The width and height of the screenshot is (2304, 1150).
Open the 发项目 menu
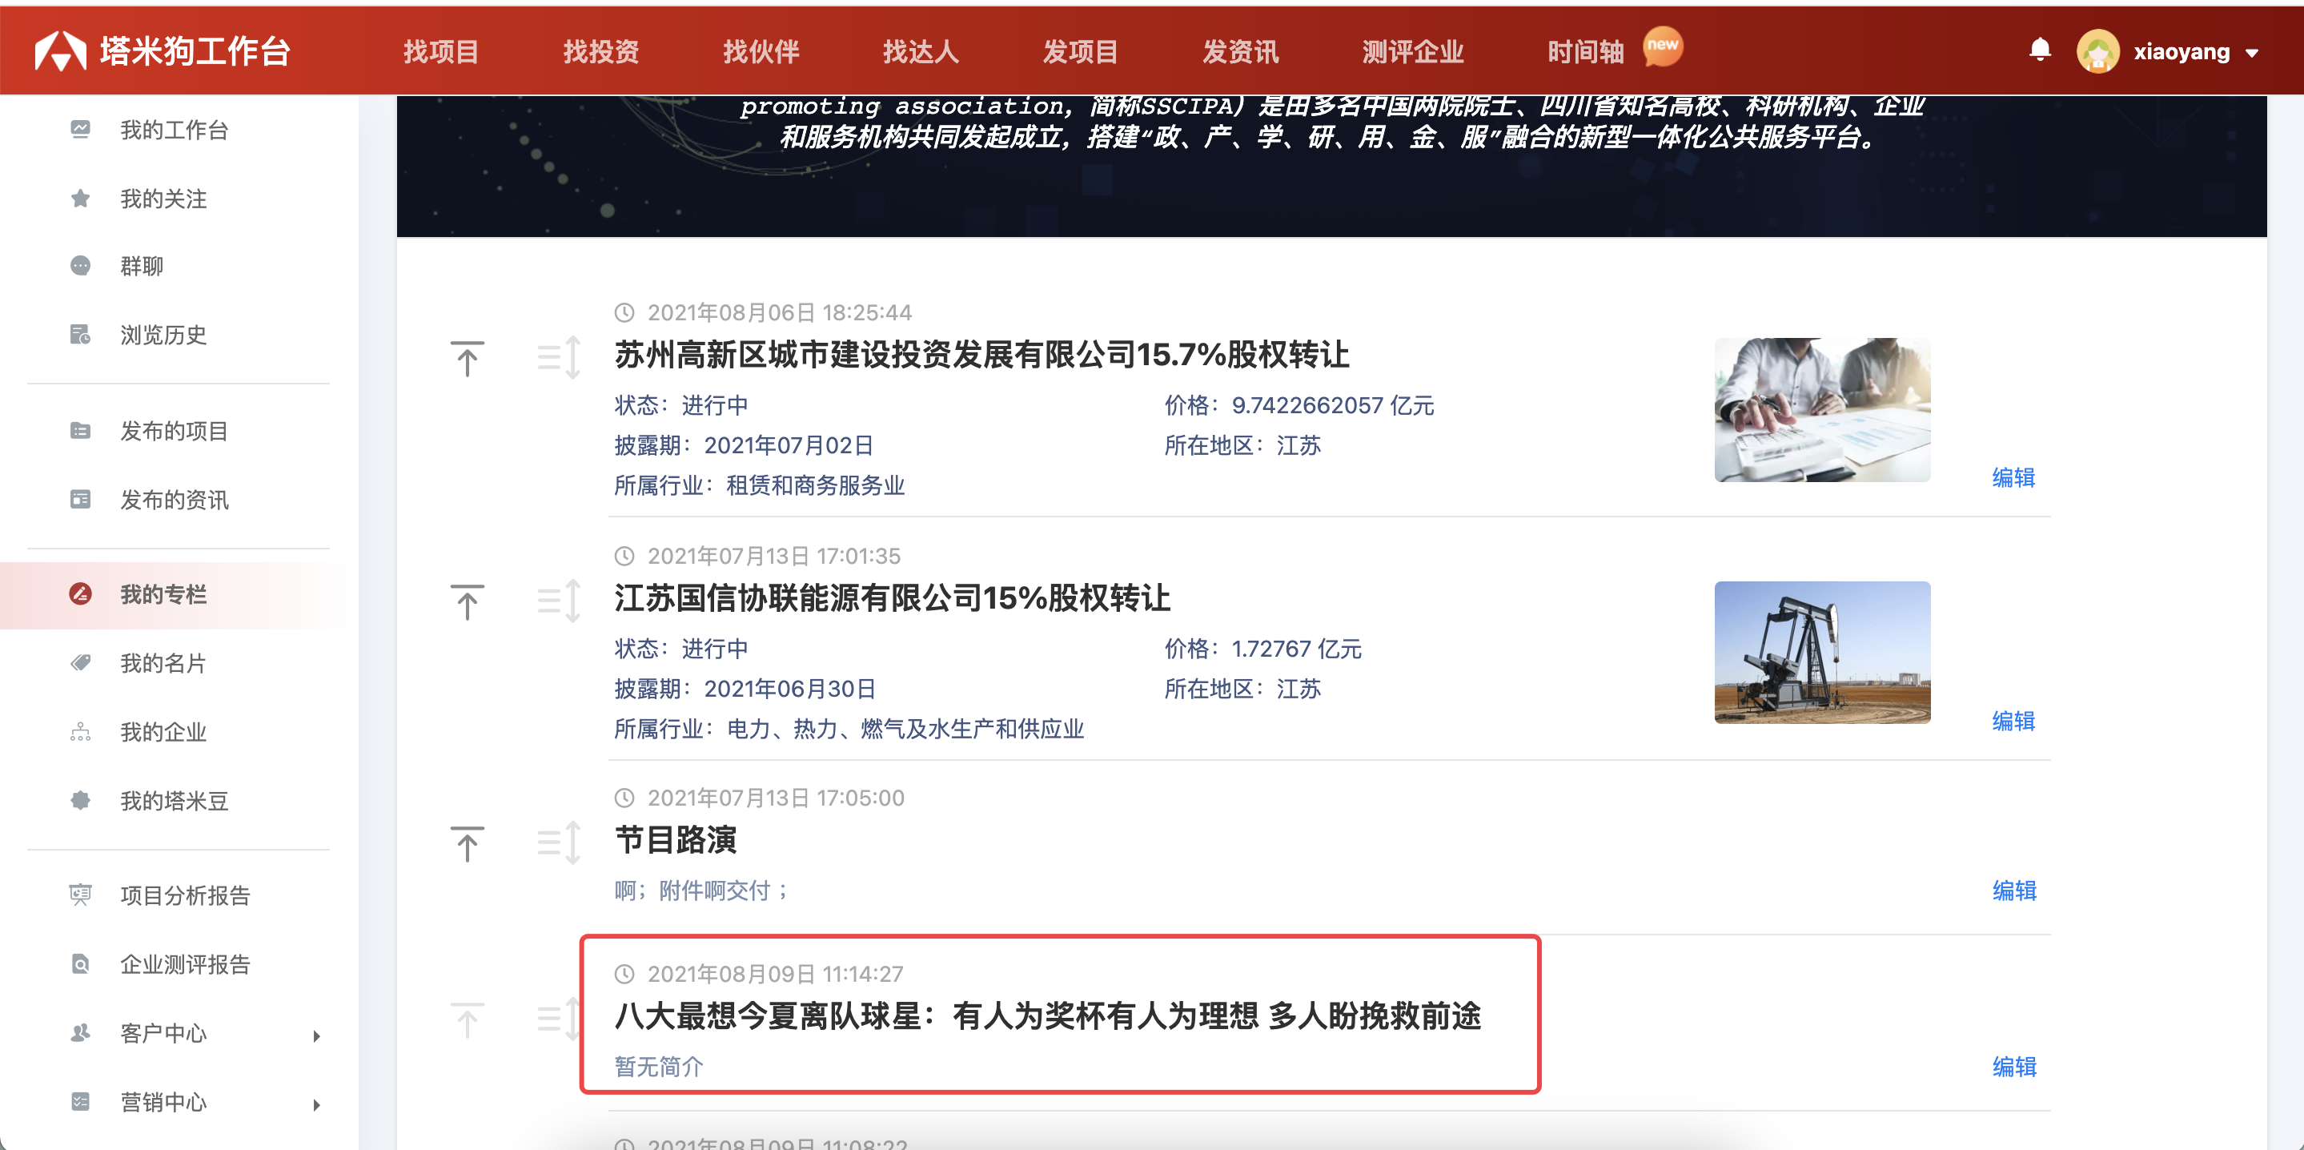click(1081, 52)
